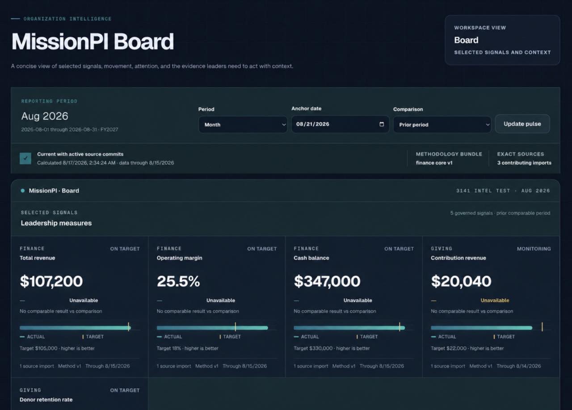Image resolution: width=572 pixels, height=410 pixels.
Task: Click the 3 contributing imports text
Action: point(524,163)
